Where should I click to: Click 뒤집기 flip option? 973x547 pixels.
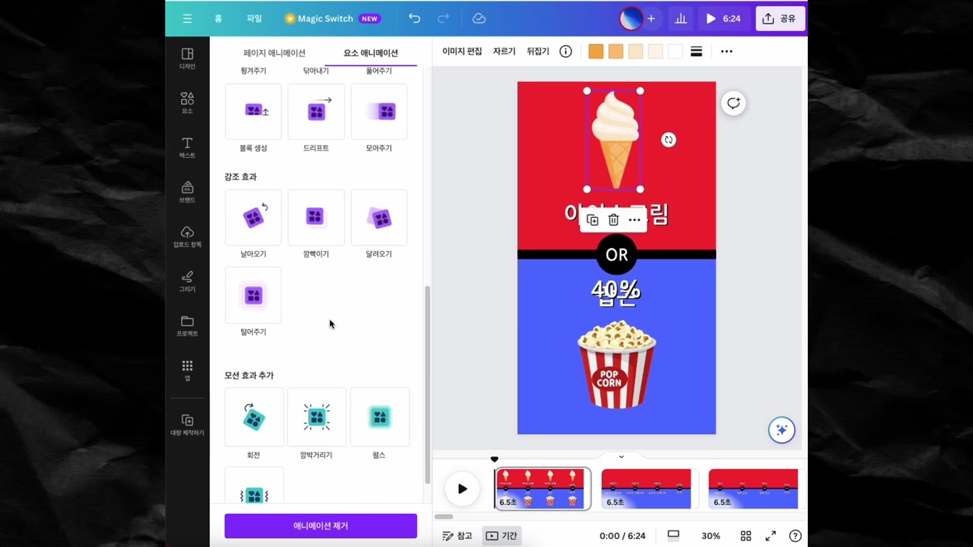[538, 51]
